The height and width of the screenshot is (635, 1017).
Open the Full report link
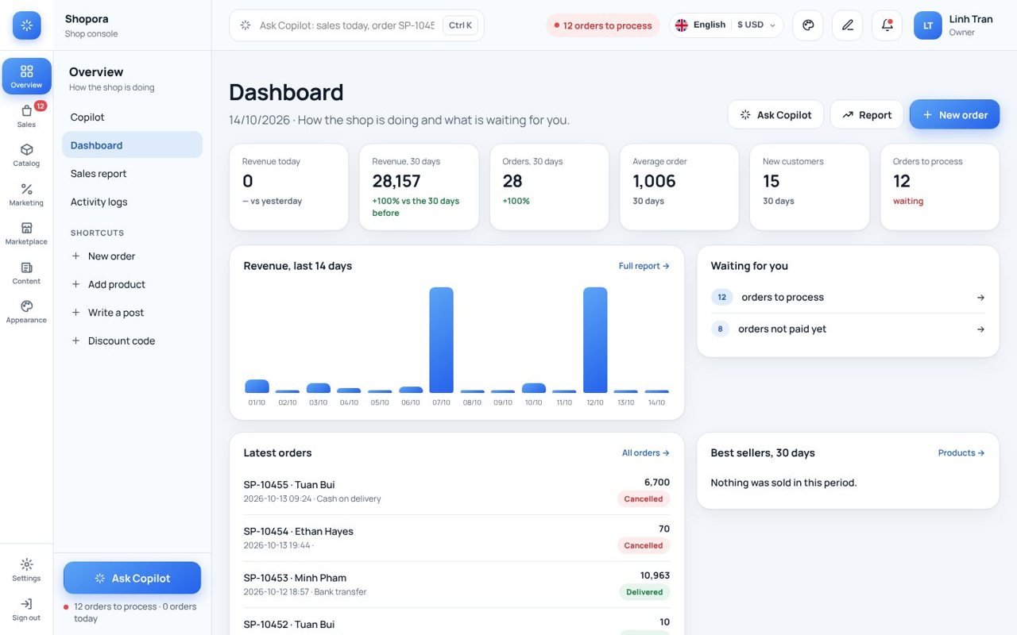tap(644, 266)
